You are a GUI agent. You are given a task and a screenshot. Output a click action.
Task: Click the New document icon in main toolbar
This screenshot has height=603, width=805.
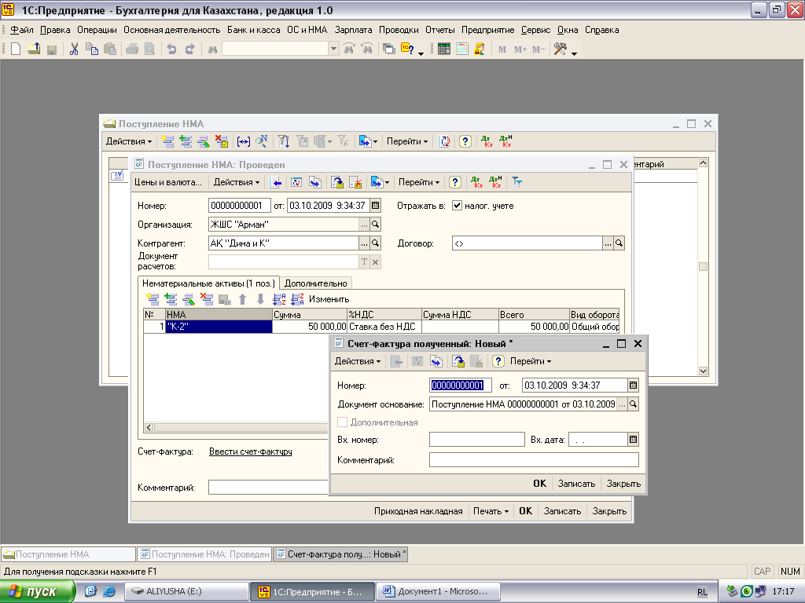coord(16,49)
